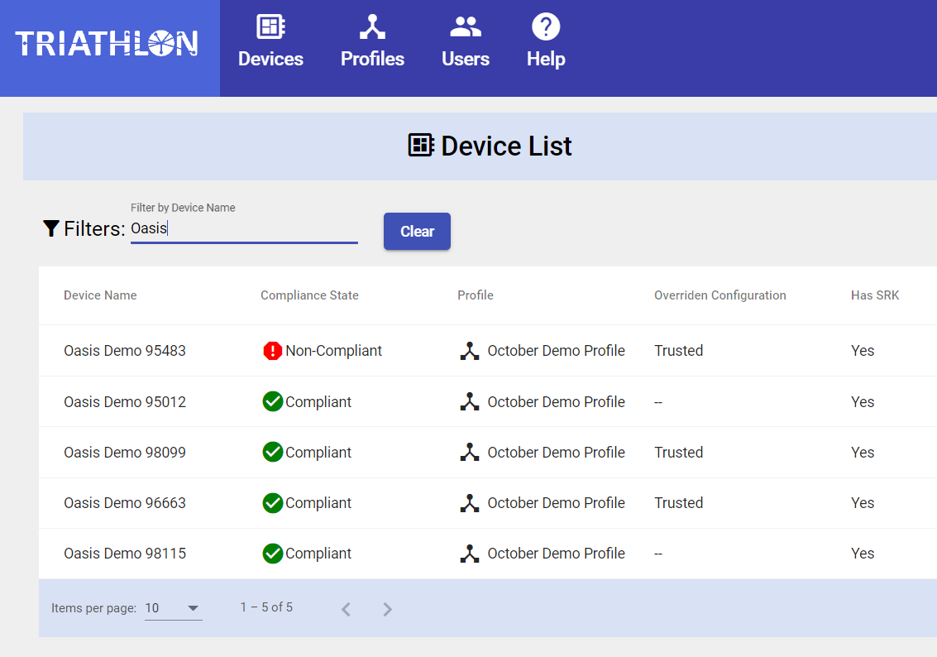Open device Oasis Demo 96663
The width and height of the screenshot is (937, 657).
pos(125,503)
